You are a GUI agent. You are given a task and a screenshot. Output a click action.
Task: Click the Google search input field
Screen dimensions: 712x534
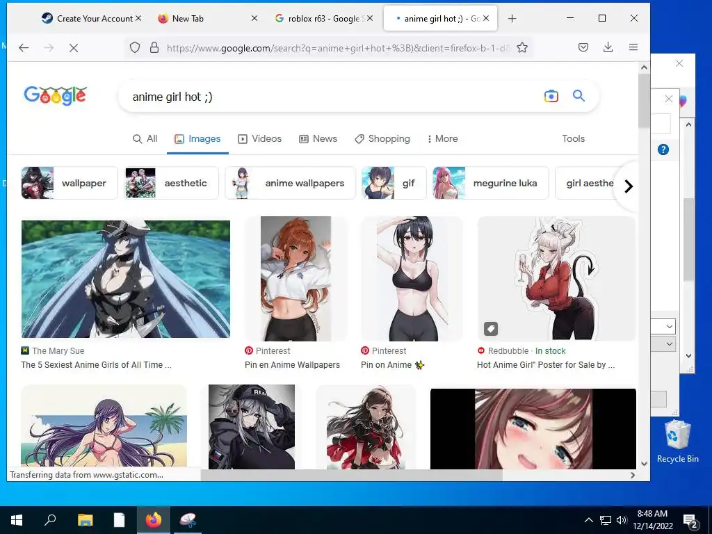334,96
